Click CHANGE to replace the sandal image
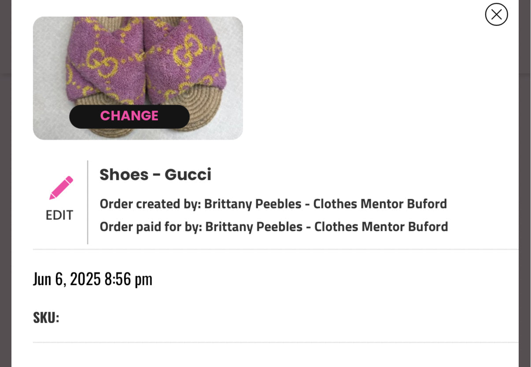This screenshot has width=531, height=367. (129, 116)
